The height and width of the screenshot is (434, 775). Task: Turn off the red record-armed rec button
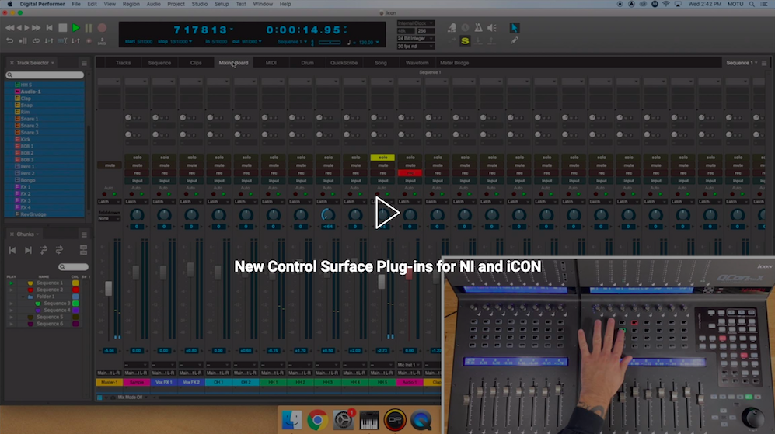click(x=410, y=173)
